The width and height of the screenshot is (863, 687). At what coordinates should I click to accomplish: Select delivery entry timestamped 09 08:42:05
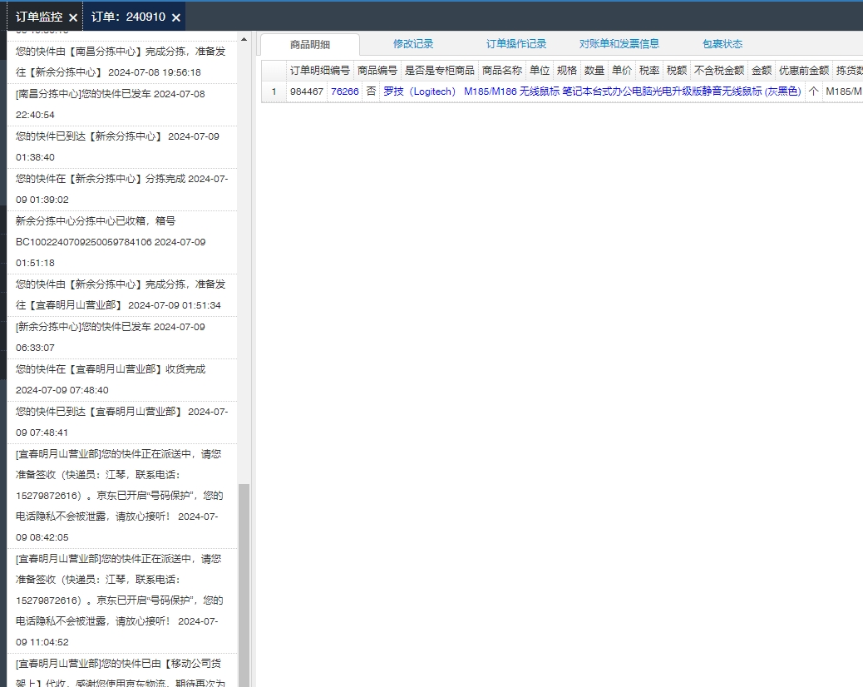tap(122, 496)
